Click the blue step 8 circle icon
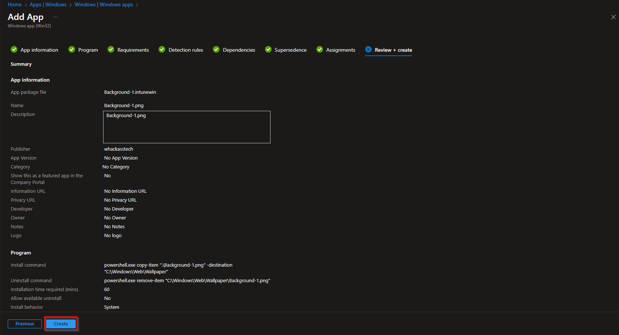 click(x=368, y=49)
